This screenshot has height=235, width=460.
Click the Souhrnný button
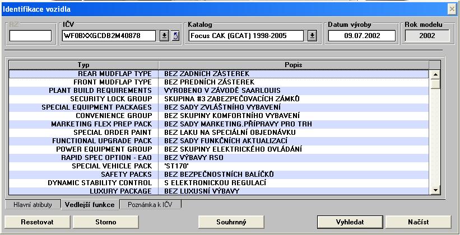click(231, 222)
